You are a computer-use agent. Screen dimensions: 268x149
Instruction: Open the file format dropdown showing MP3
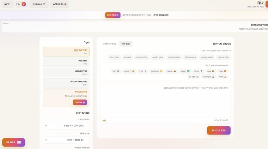[66, 126]
